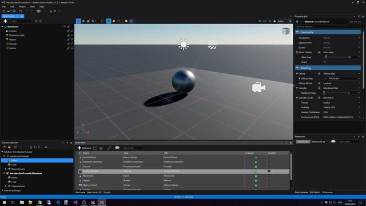Open the Fresnel dropdown arrow
366x206 pixels.
click(359, 102)
